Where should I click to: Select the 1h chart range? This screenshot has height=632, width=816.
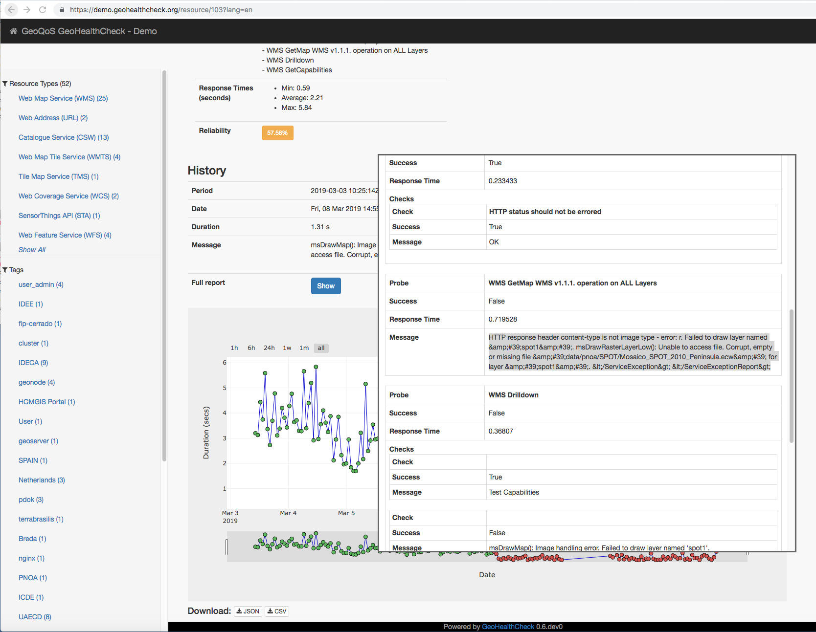click(234, 348)
